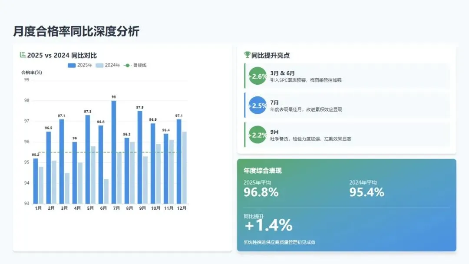Click the 96.8% value
The width and height of the screenshot is (469, 264).
coord(261,192)
